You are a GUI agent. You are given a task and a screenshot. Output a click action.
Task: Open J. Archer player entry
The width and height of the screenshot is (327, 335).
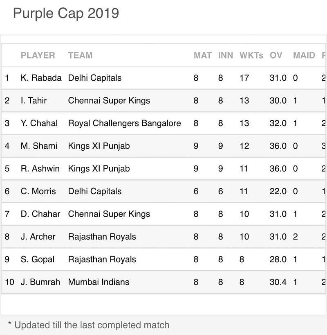click(38, 237)
